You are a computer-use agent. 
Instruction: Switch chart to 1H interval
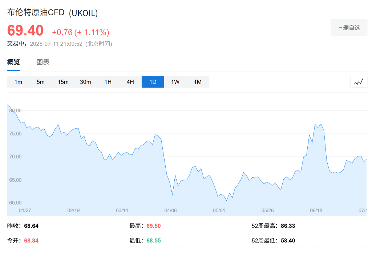coord(108,82)
